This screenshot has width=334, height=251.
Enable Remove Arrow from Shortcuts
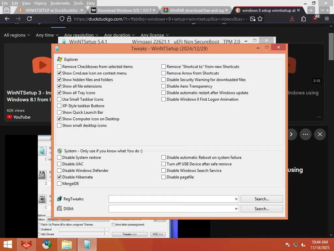click(x=164, y=73)
